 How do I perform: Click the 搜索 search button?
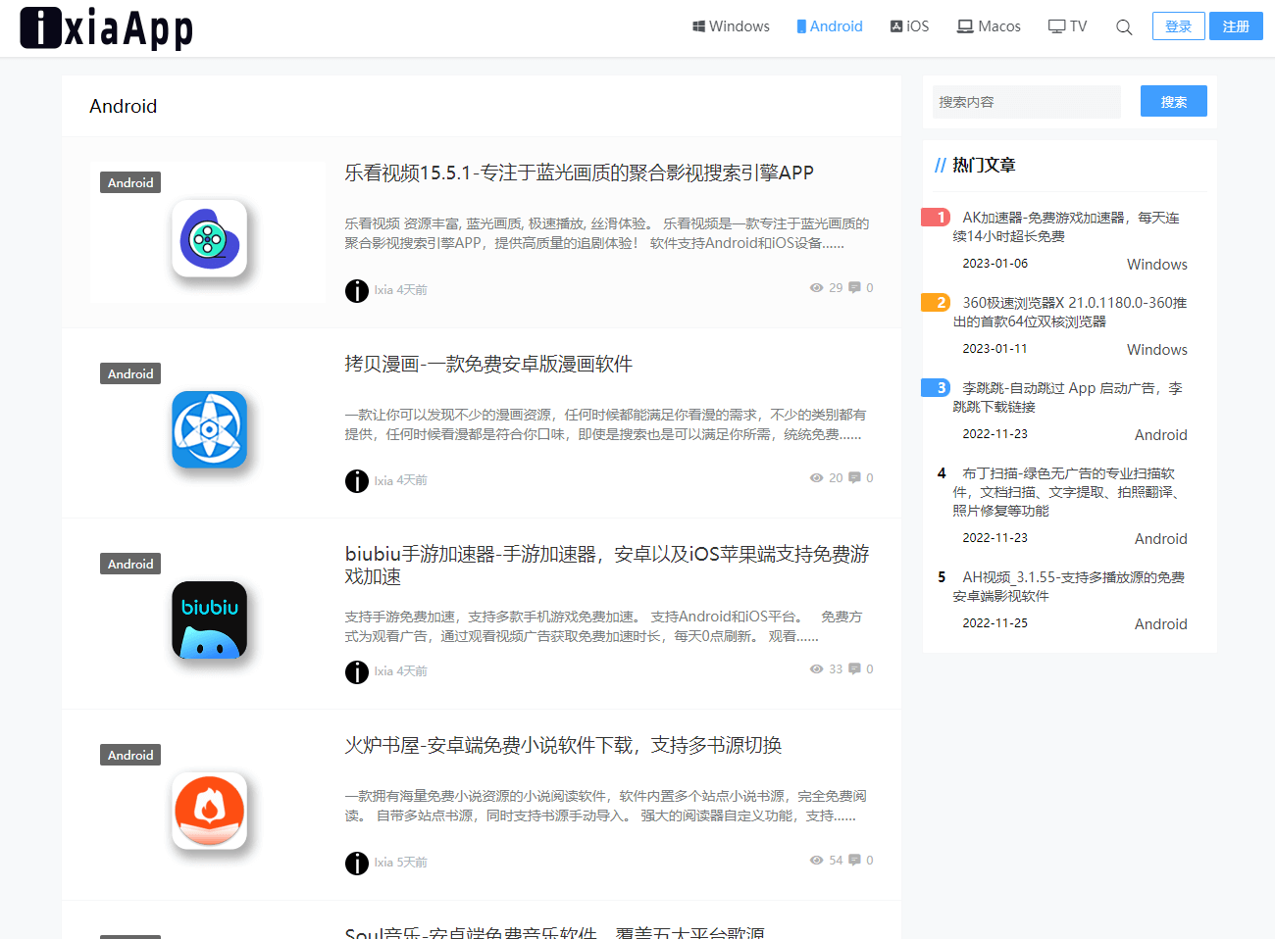pos(1173,101)
